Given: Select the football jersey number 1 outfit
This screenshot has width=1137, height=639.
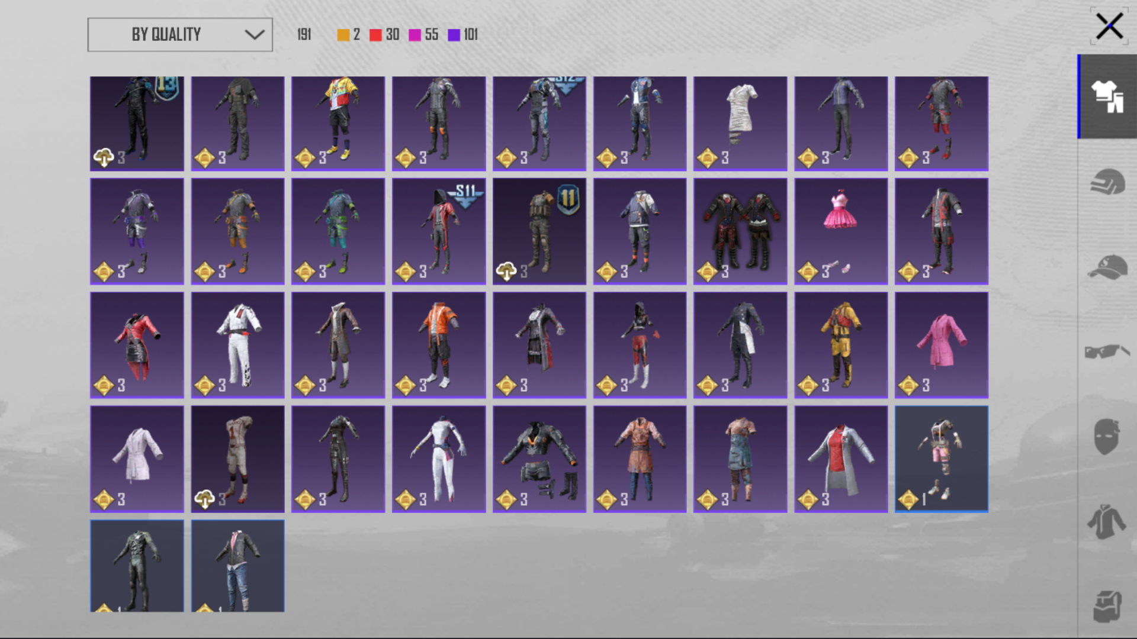Looking at the screenshot, I should [x=237, y=459].
